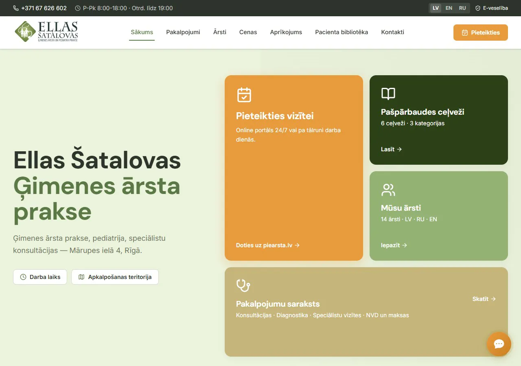Go to the Kontakti page
521x366 pixels.
coord(393,32)
